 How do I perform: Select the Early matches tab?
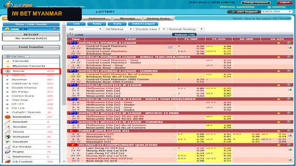[x=117, y=24]
